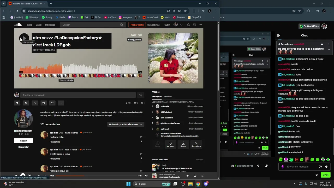The image size is (334, 188).
Task: Open the FANS info icon
Action: [158, 92]
